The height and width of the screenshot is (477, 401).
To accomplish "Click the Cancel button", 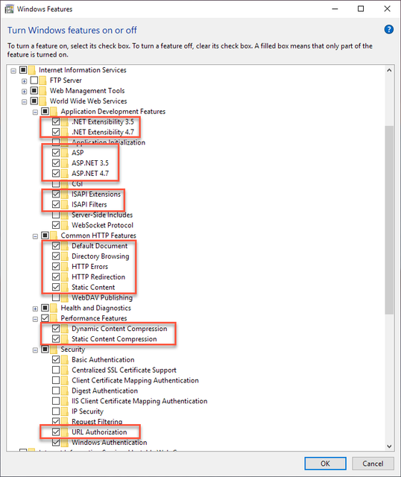I will coord(373,464).
